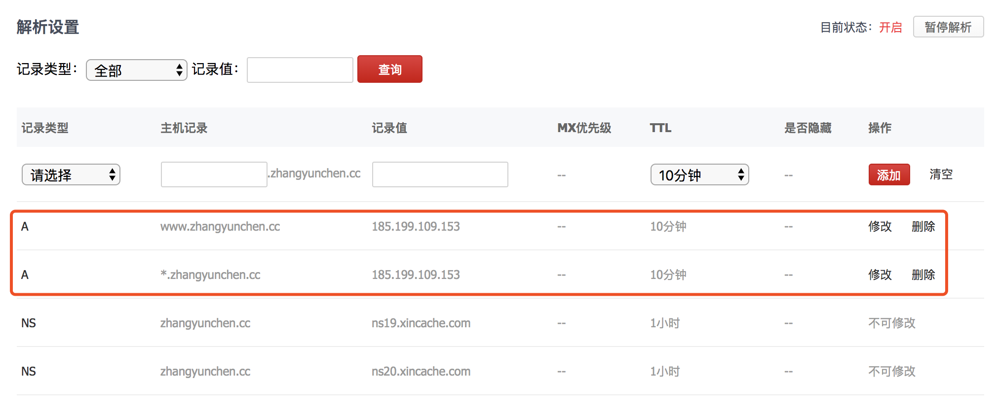Click the 开启 status text
The image size is (999, 416).
(890, 28)
